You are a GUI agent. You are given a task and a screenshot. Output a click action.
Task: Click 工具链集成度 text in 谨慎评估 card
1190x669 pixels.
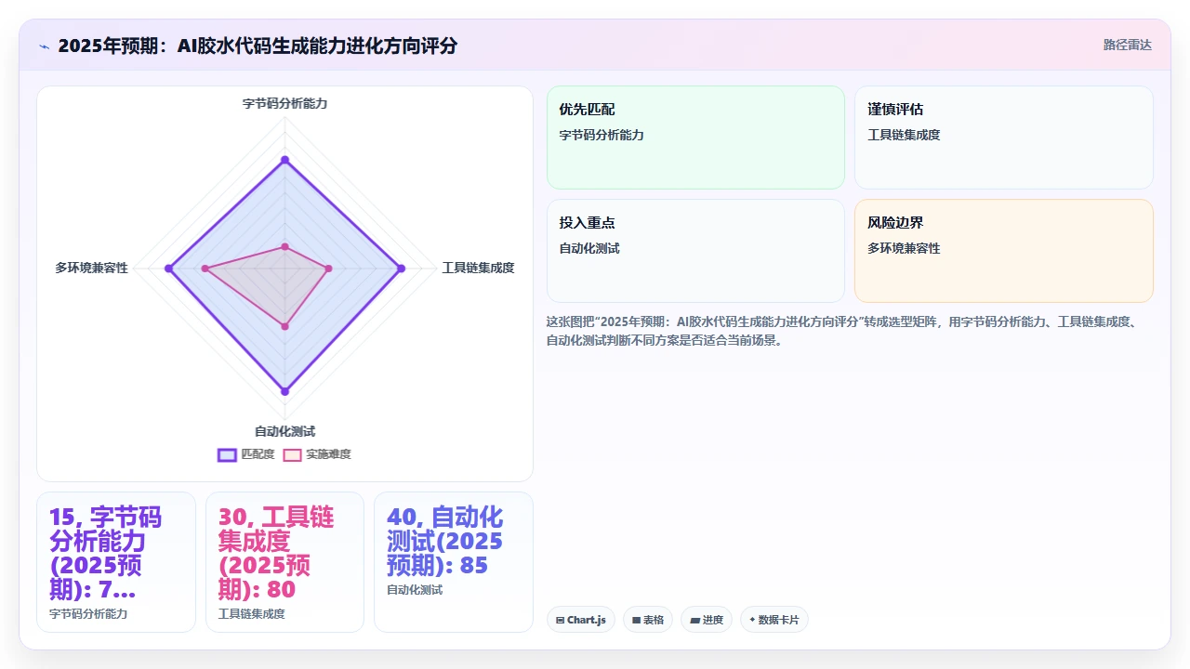coord(904,135)
